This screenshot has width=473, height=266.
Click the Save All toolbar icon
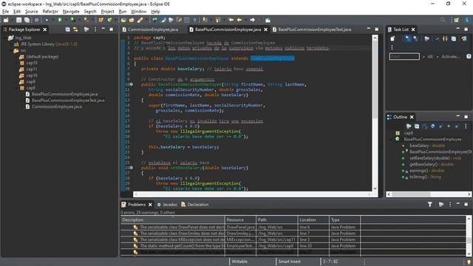click(27, 20)
